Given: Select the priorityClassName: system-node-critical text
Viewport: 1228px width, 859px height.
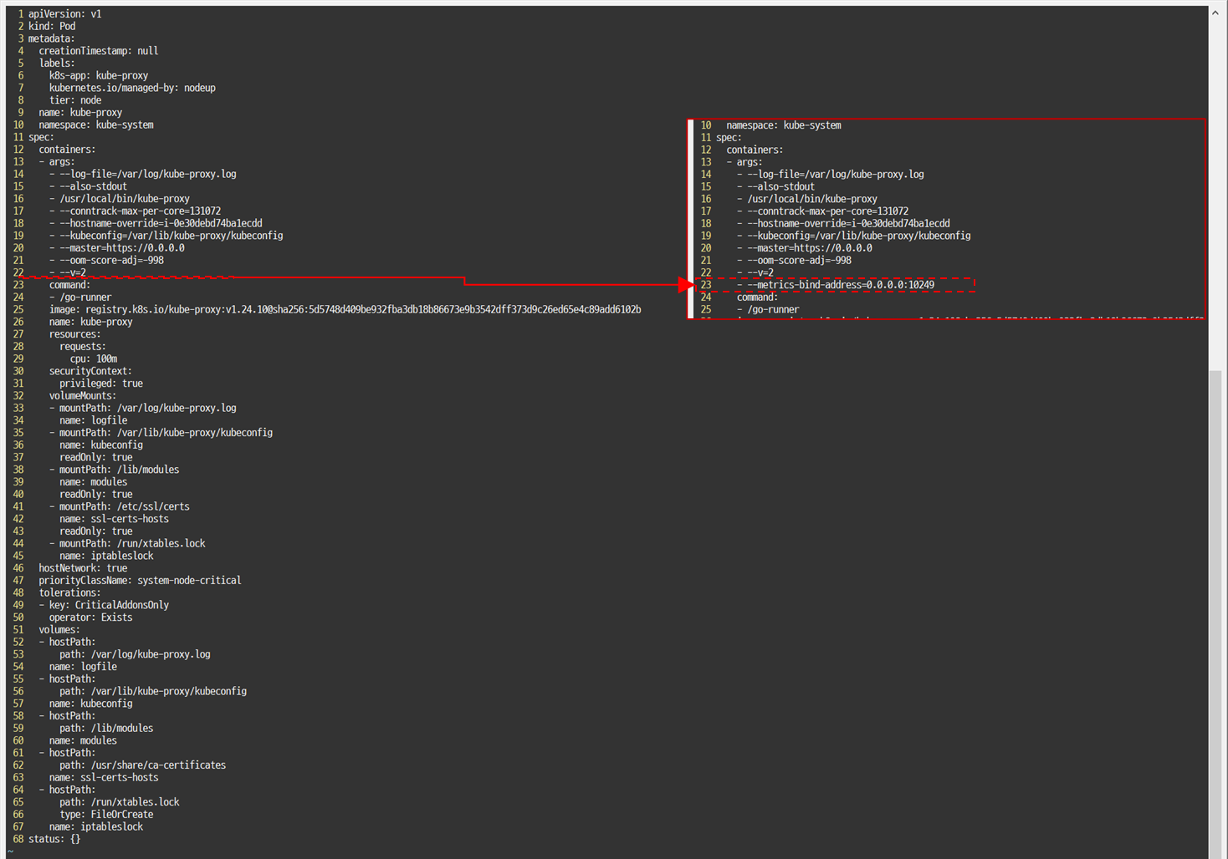Looking at the screenshot, I should (140, 580).
